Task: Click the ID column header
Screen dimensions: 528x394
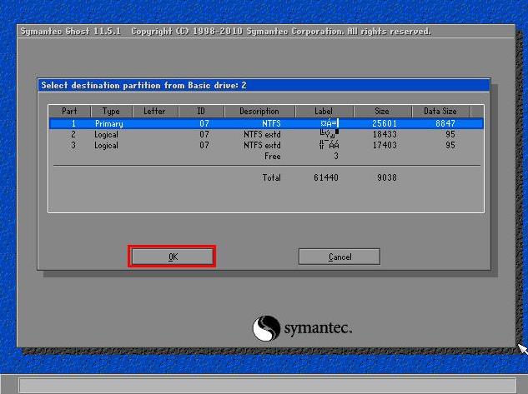Action: [x=201, y=111]
